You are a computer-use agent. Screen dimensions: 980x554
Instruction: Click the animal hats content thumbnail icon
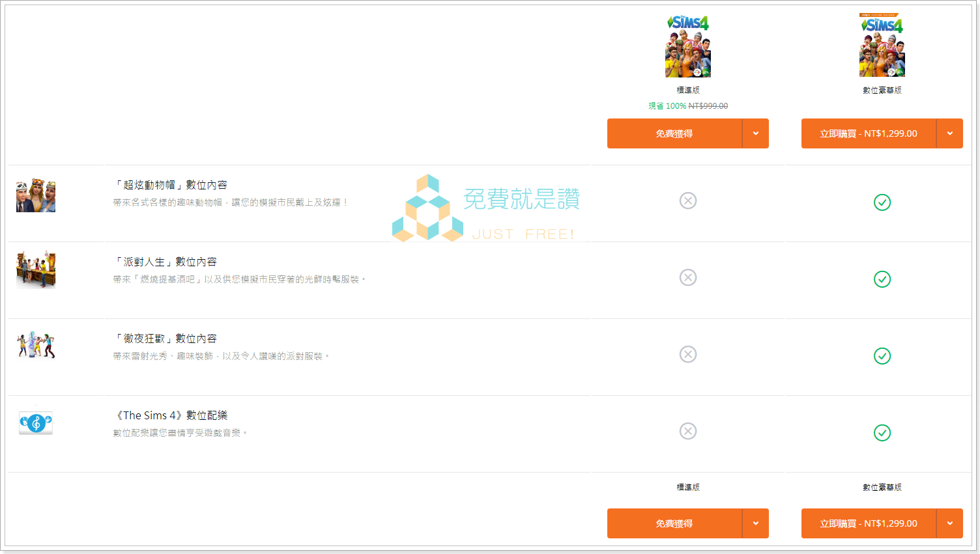pyautogui.click(x=36, y=195)
